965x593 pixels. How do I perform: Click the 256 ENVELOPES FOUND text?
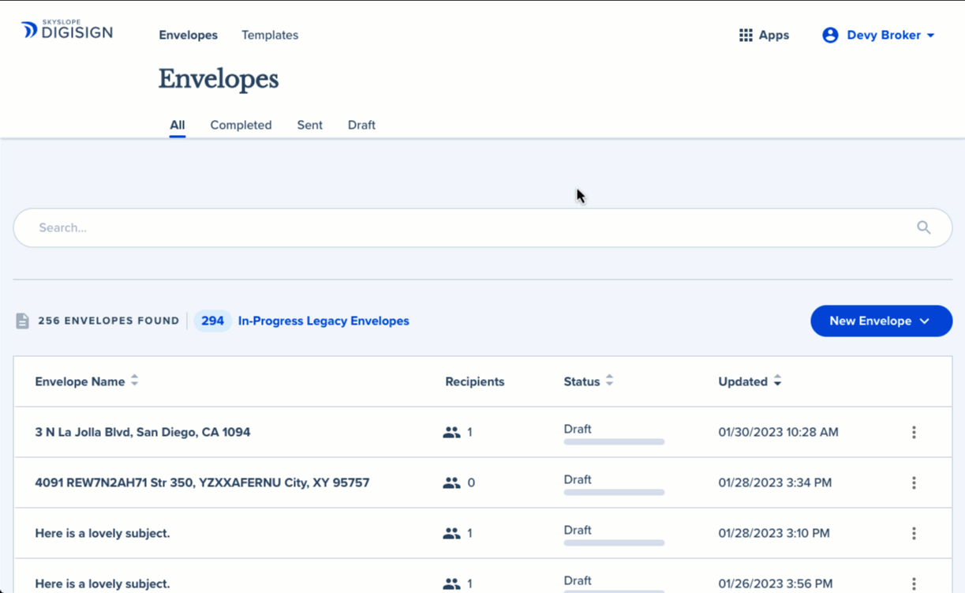click(x=109, y=321)
